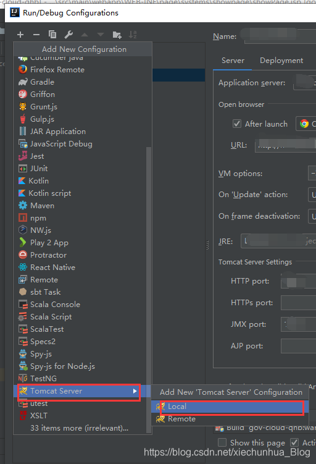Click the Remove Configuration minus icon
The width and height of the screenshot is (316, 464).
tap(36, 35)
